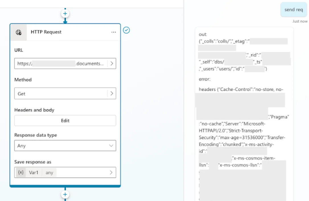Click the Any value in response type
This screenshot has width=309, height=201.
[21, 146]
